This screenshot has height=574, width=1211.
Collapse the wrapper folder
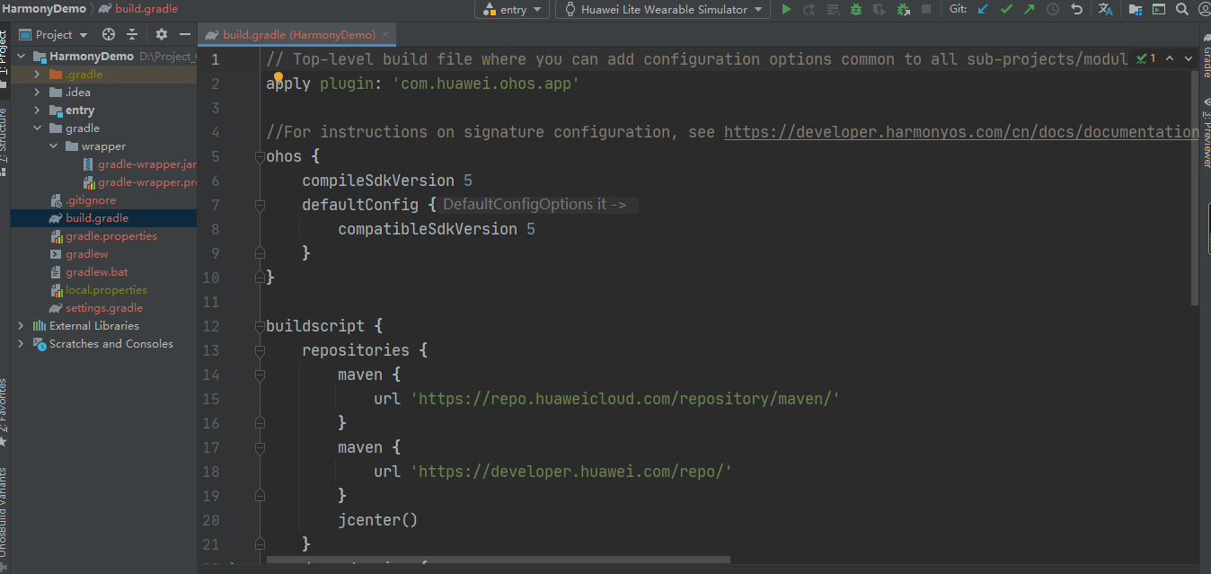point(53,146)
